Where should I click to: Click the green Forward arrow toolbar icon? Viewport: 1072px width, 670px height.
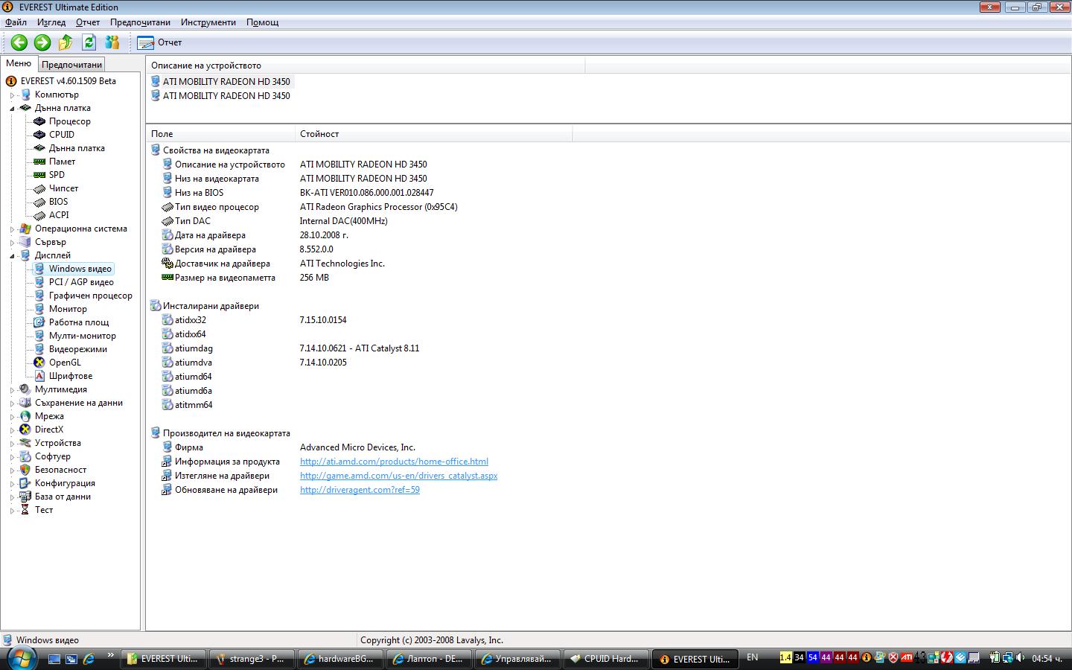42,42
